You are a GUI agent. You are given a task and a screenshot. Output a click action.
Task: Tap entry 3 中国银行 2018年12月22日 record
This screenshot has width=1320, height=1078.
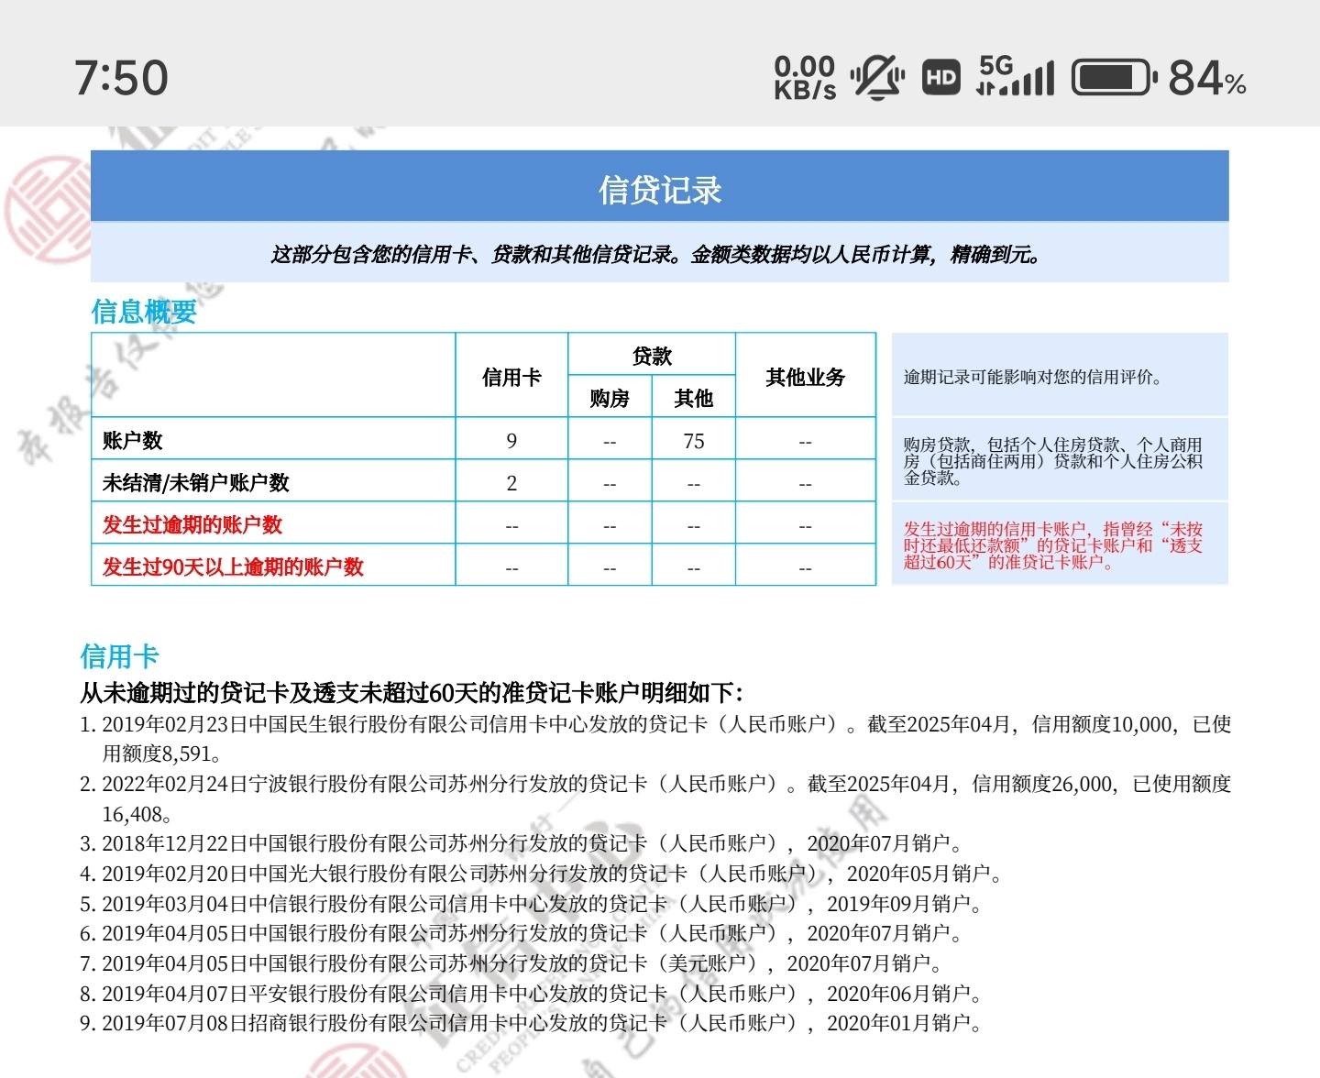point(521,843)
